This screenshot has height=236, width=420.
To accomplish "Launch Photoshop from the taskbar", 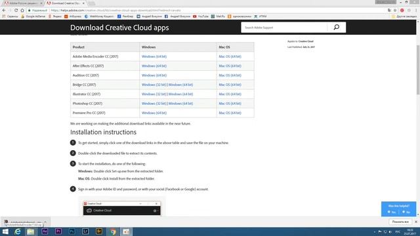I will pos(72,231).
